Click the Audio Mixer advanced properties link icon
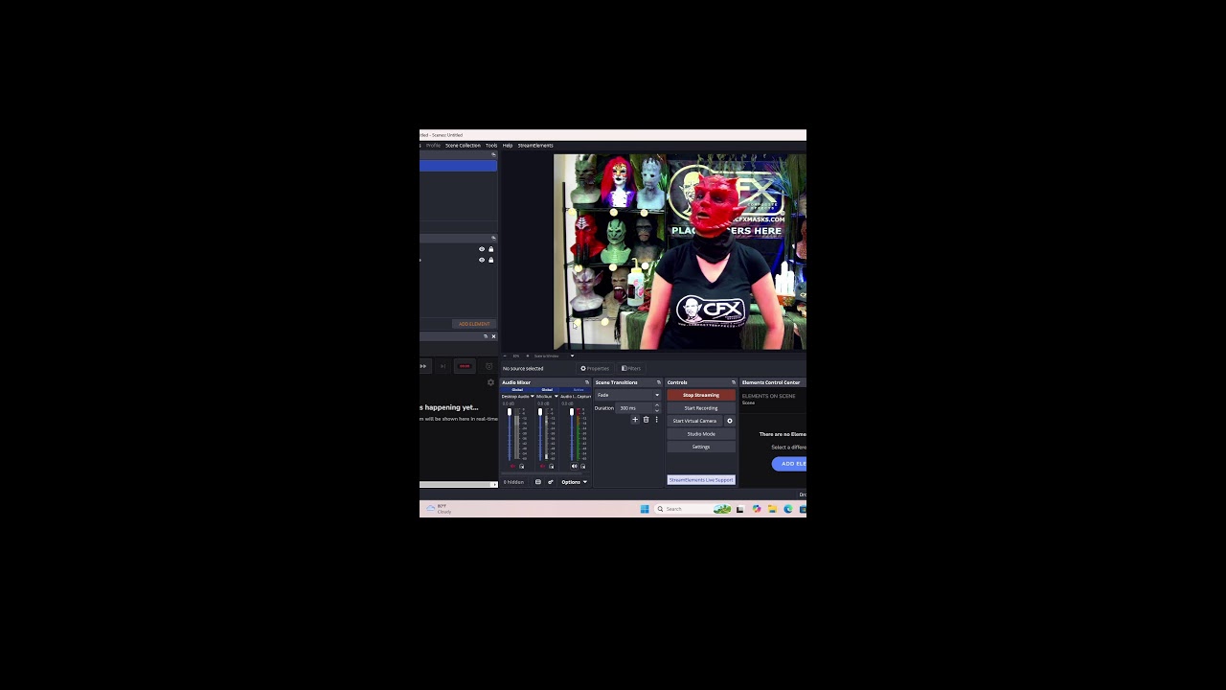Viewport: 1226px width, 690px height. (x=550, y=482)
